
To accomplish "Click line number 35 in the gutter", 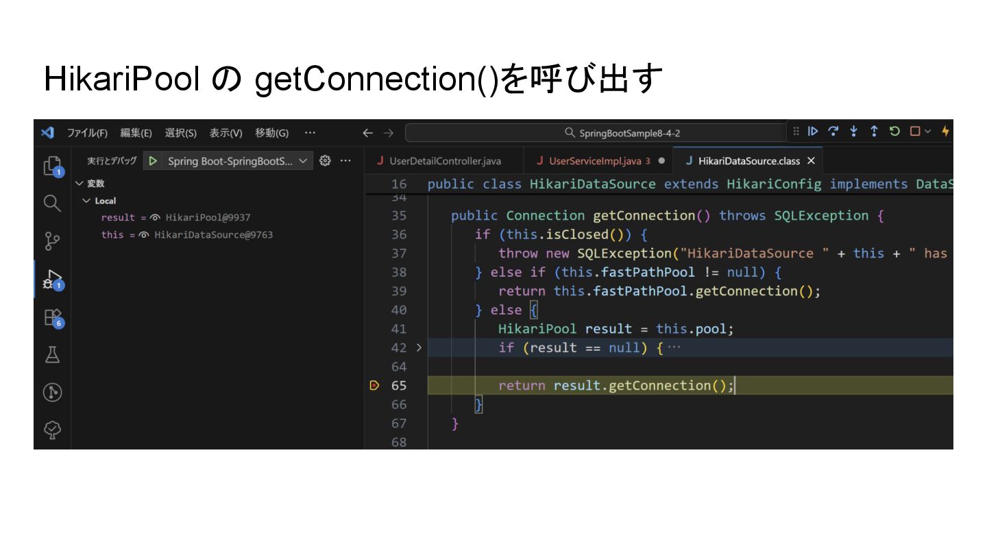I will coord(399,216).
